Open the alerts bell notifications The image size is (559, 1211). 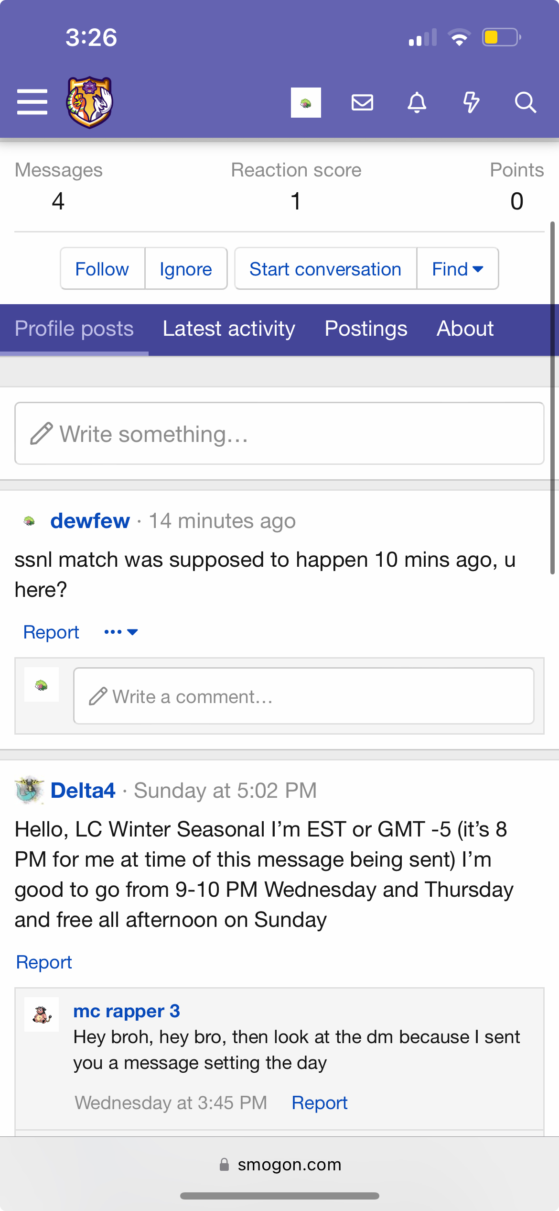coord(417,102)
